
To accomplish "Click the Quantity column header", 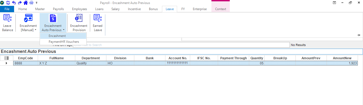I will coord(257,58).
